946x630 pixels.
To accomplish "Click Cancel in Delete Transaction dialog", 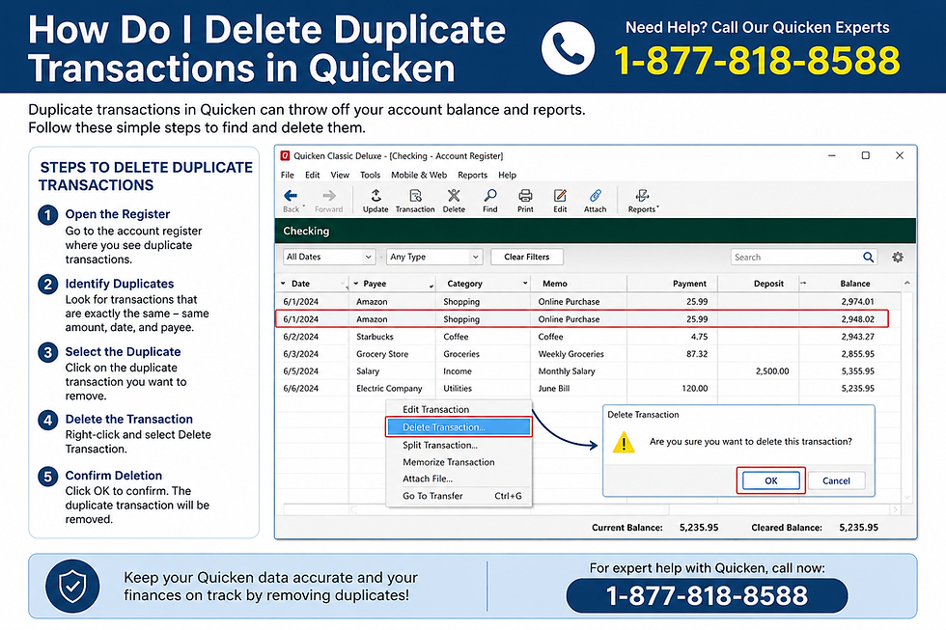I will (836, 480).
